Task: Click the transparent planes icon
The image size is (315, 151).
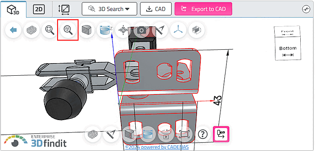Action: (x=197, y=30)
